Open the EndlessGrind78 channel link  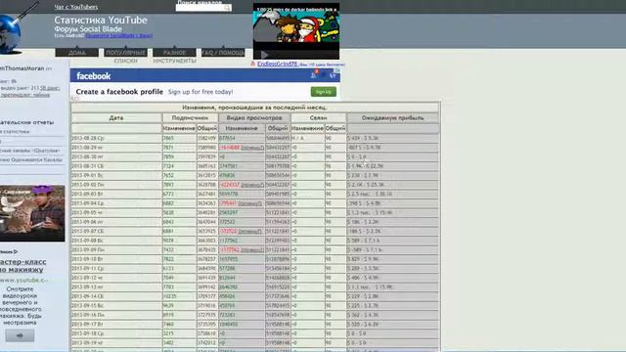(277, 64)
